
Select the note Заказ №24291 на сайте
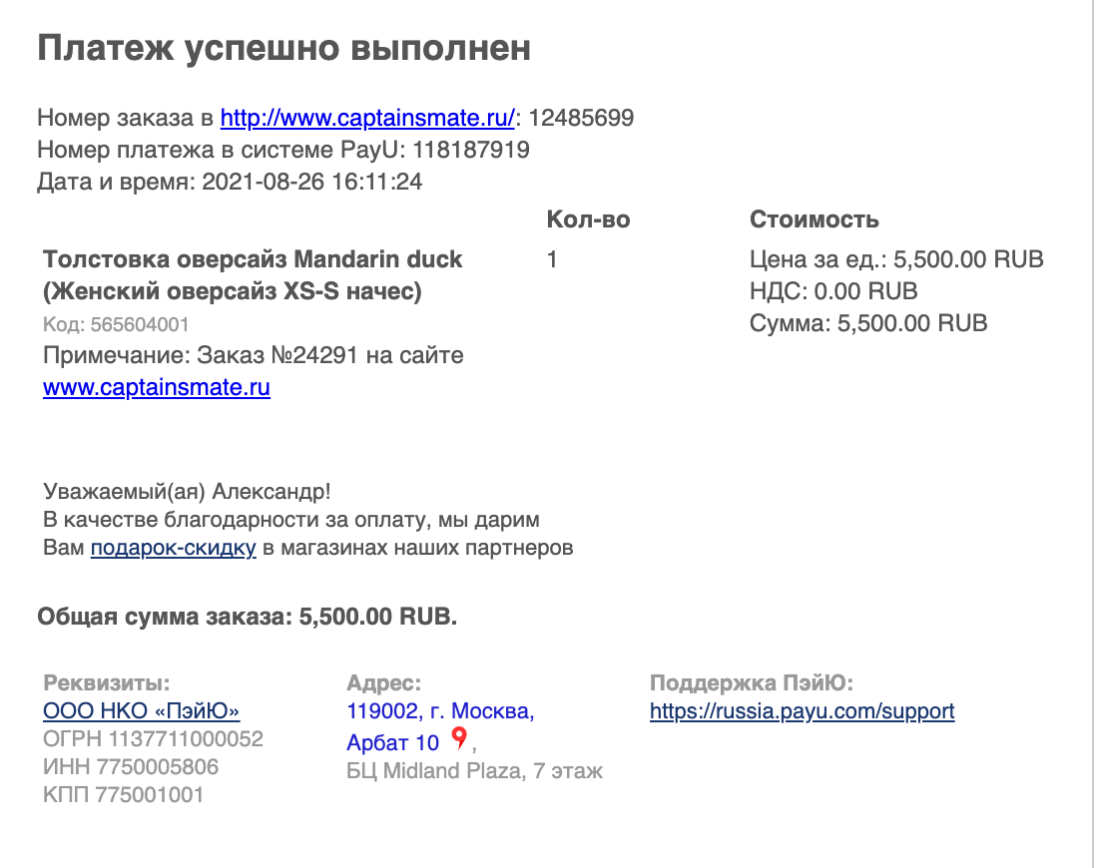[330, 355]
